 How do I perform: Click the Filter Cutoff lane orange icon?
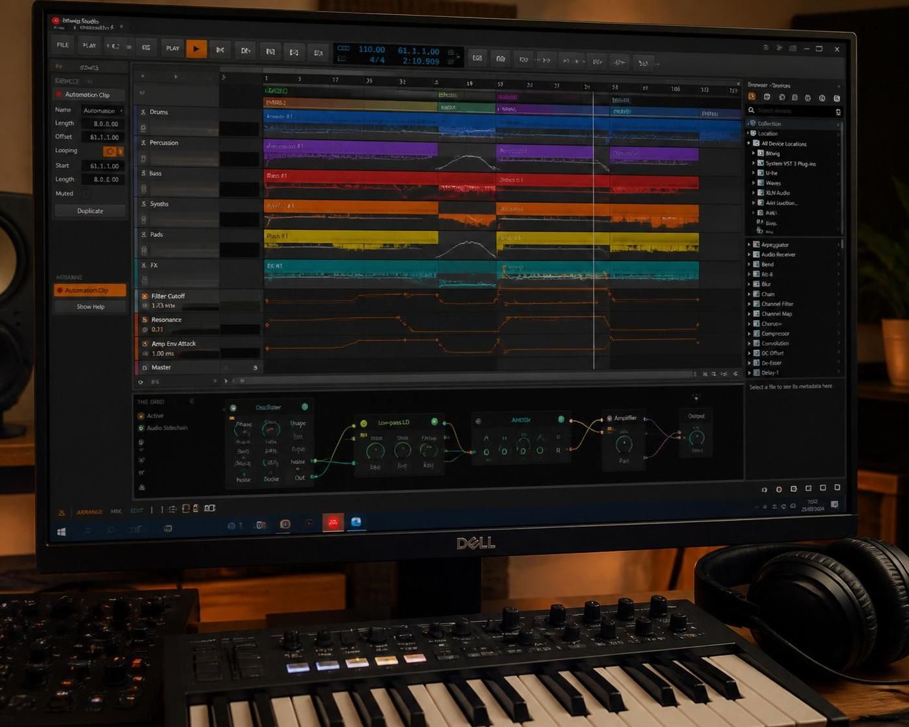tap(145, 296)
